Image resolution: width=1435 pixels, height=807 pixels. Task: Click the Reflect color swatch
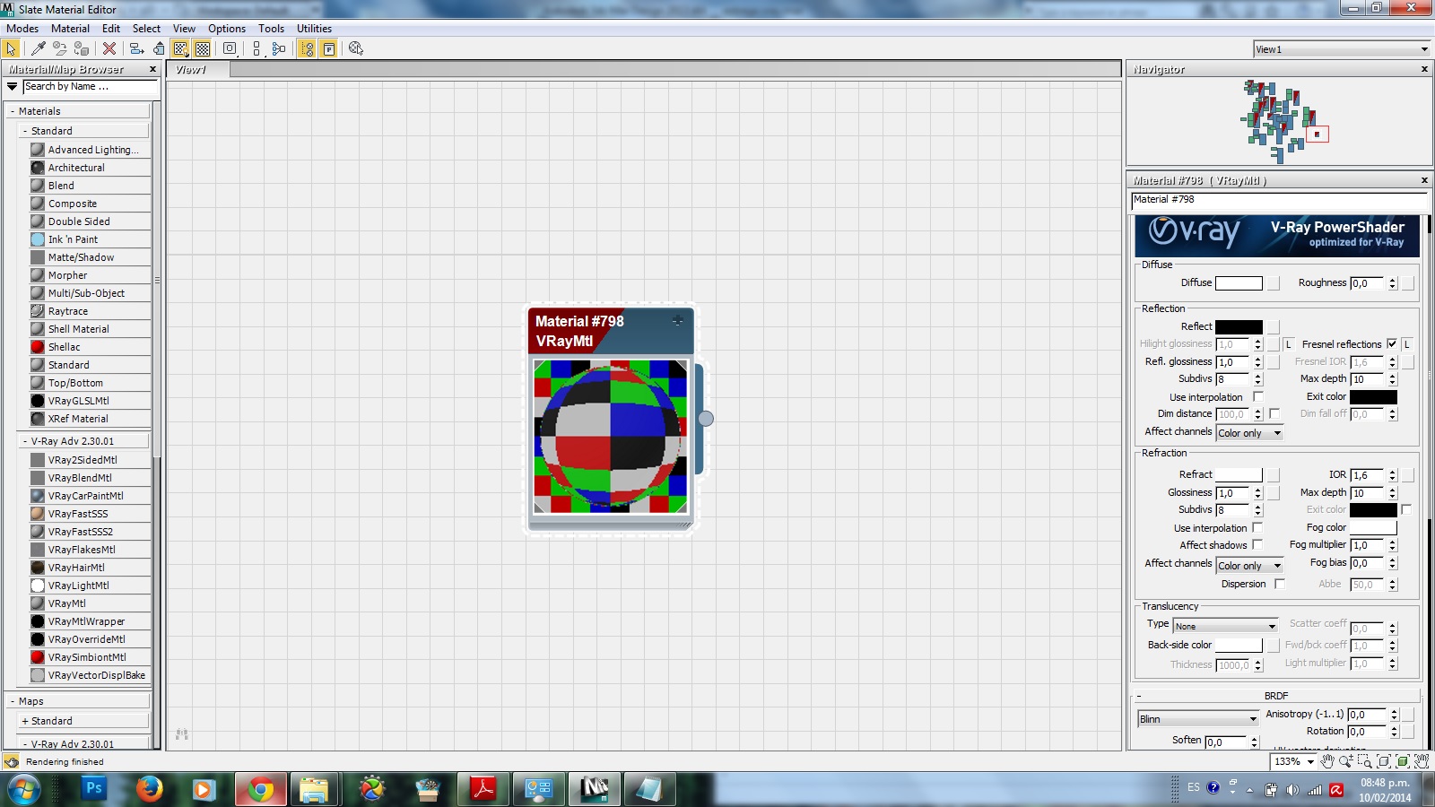1239,327
